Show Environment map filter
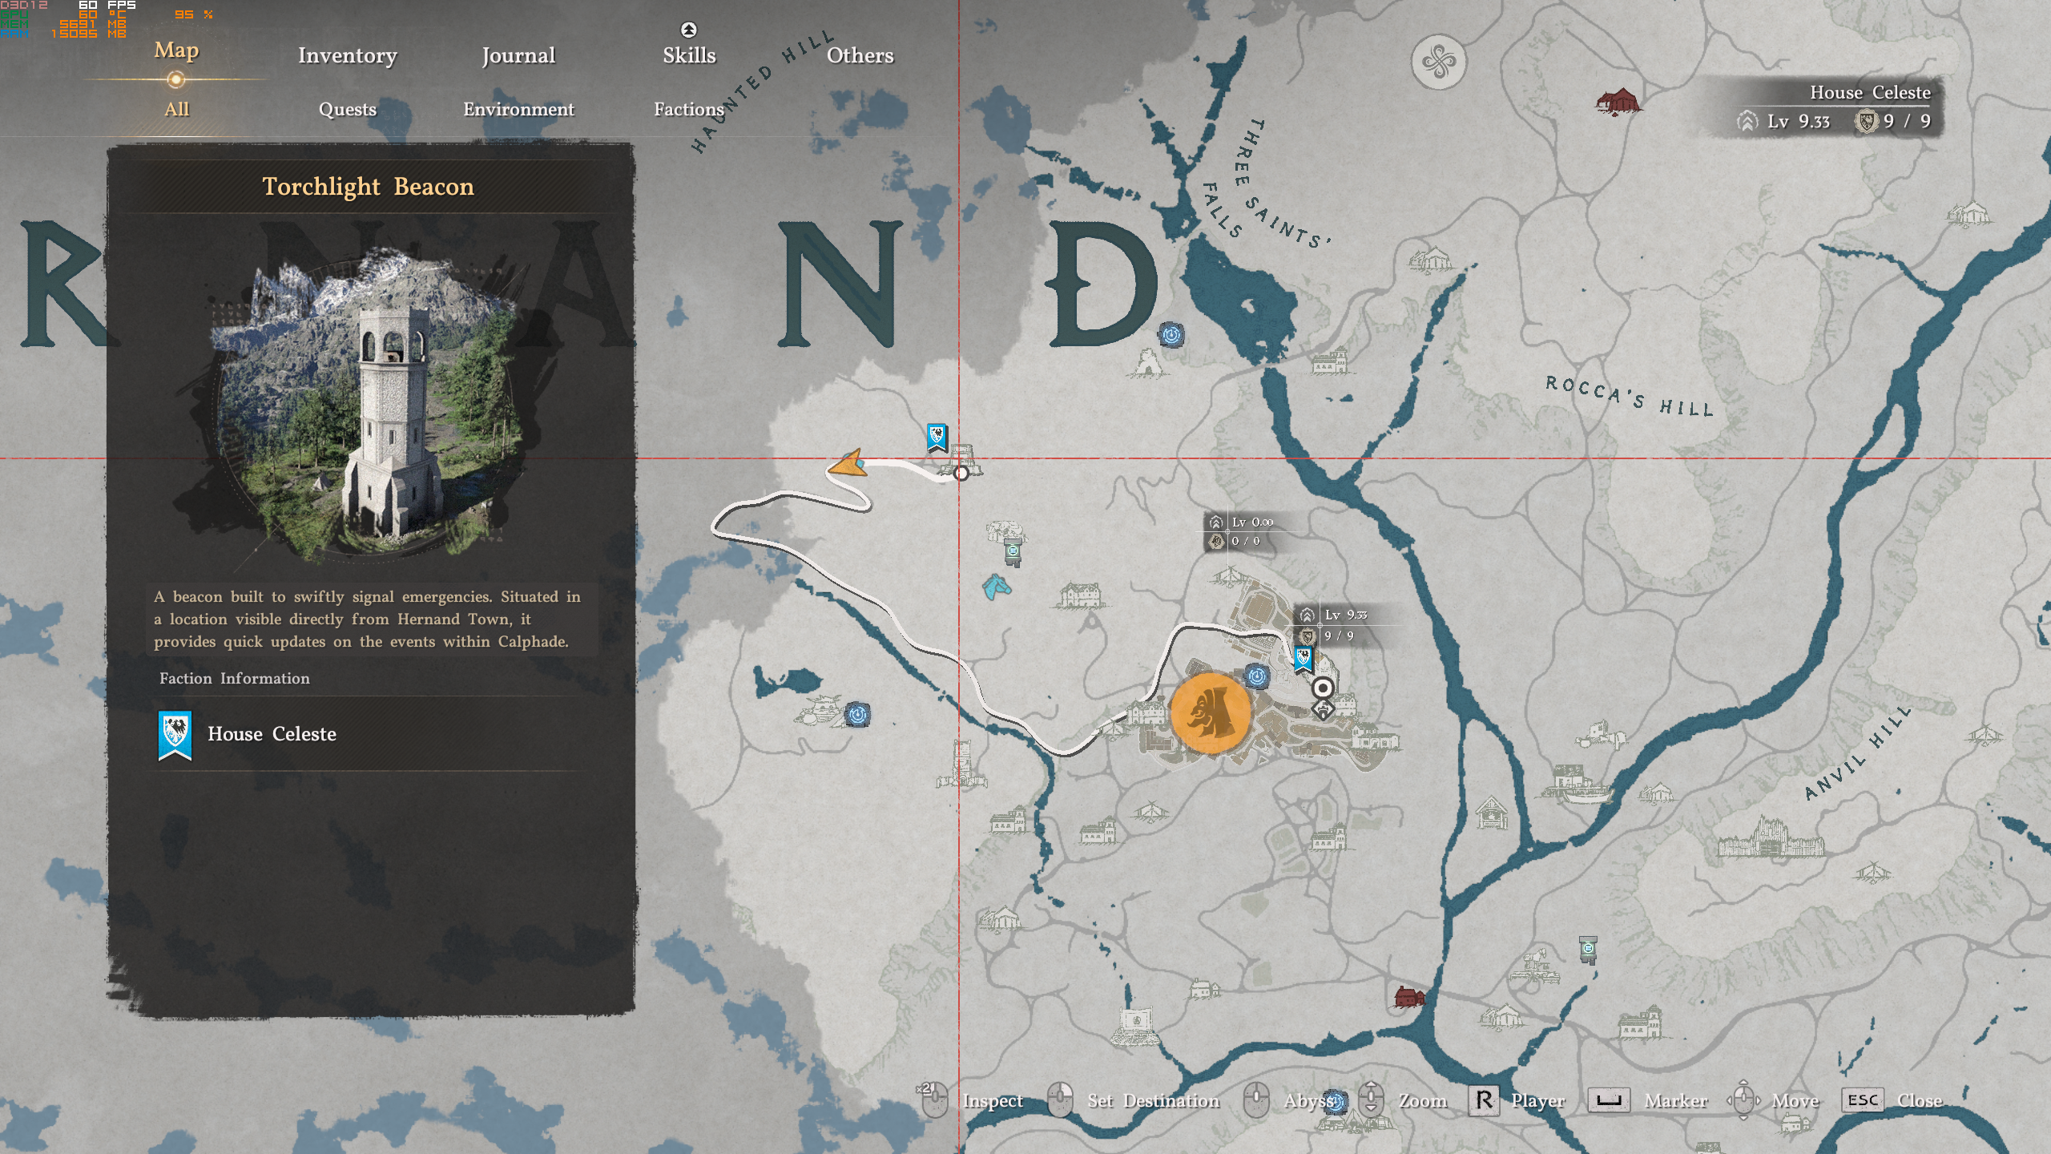Viewport: 2051px width, 1154px height. tap(518, 109)
